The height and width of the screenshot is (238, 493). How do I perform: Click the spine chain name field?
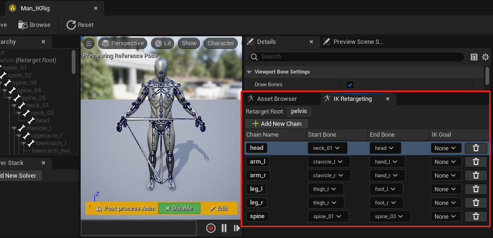(x=257, y=216)
